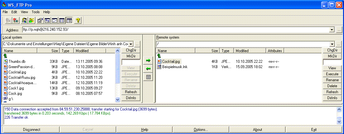Screen dimensions: 344x134
Task: Click the remote ChgDir button
Action: [x=332, y=50]
